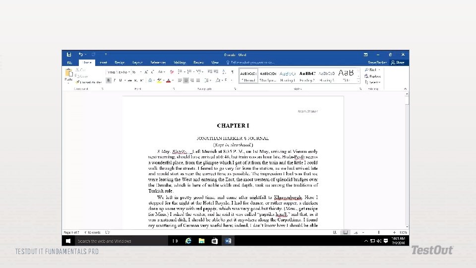Zoom in with the plus button
Screen dimensions: 476x268
coord(394,232)
